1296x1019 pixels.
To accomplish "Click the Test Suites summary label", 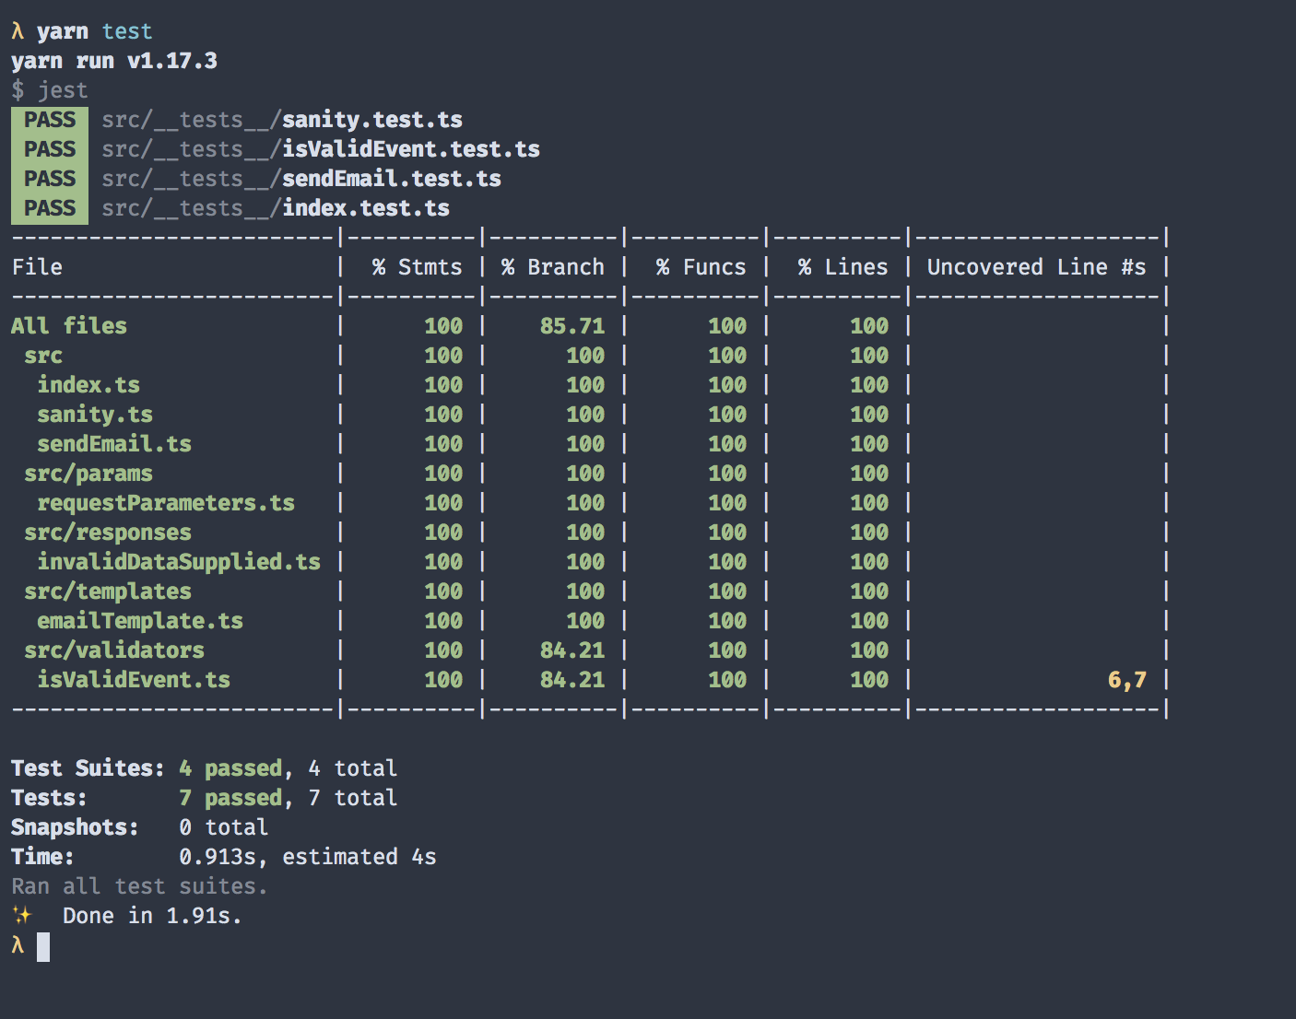I will [88, 768].
